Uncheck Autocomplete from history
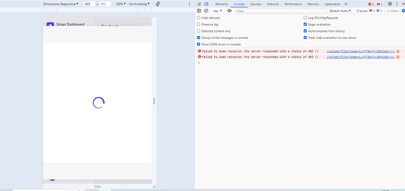The height and width of the screenshot is (191, 405). click(x=305, y=31)
